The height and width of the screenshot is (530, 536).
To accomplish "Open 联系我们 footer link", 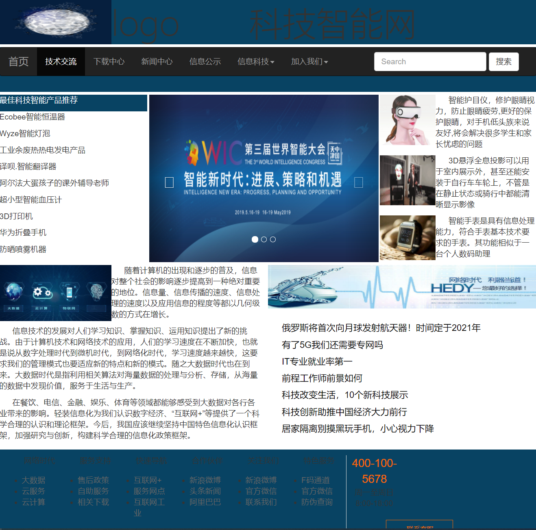I will point(261,502).
